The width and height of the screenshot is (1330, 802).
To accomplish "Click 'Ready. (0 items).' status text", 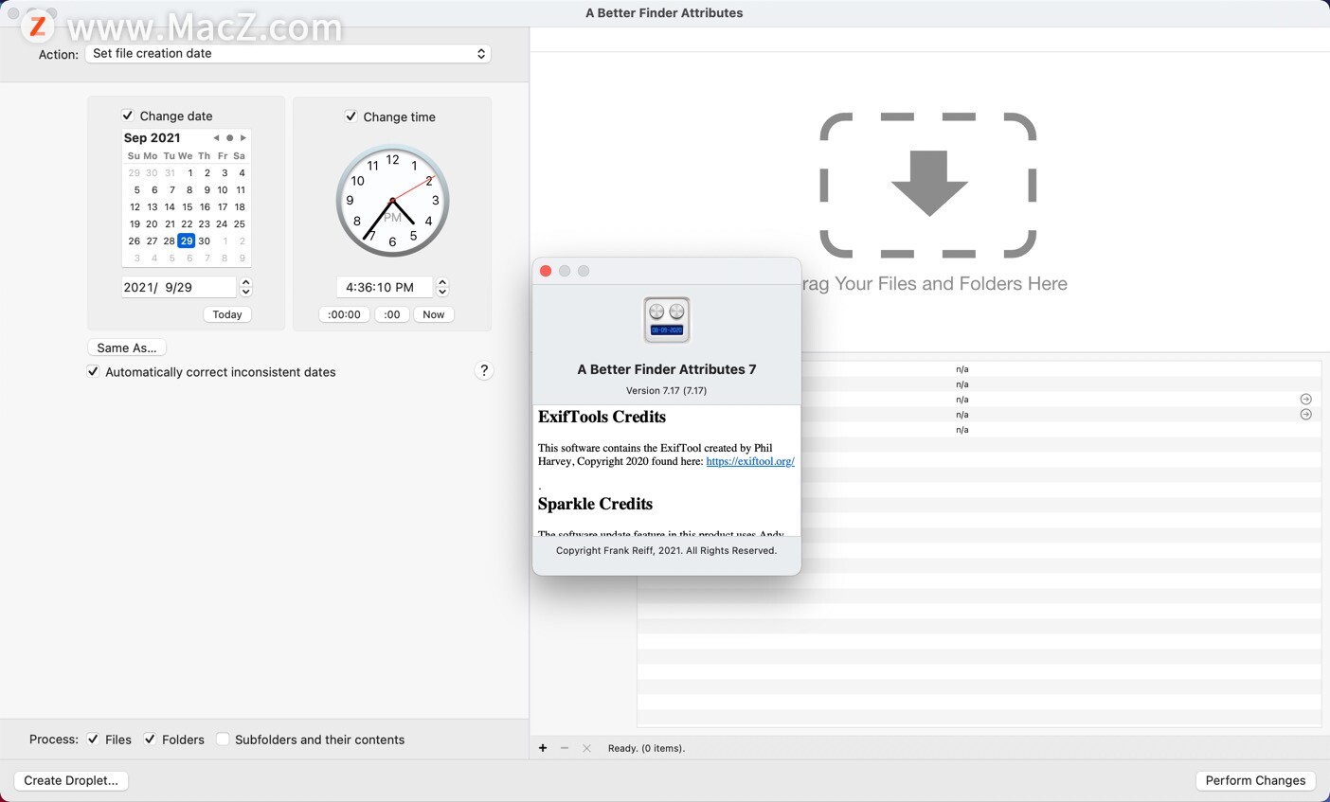I will click(x=646, y=748).
